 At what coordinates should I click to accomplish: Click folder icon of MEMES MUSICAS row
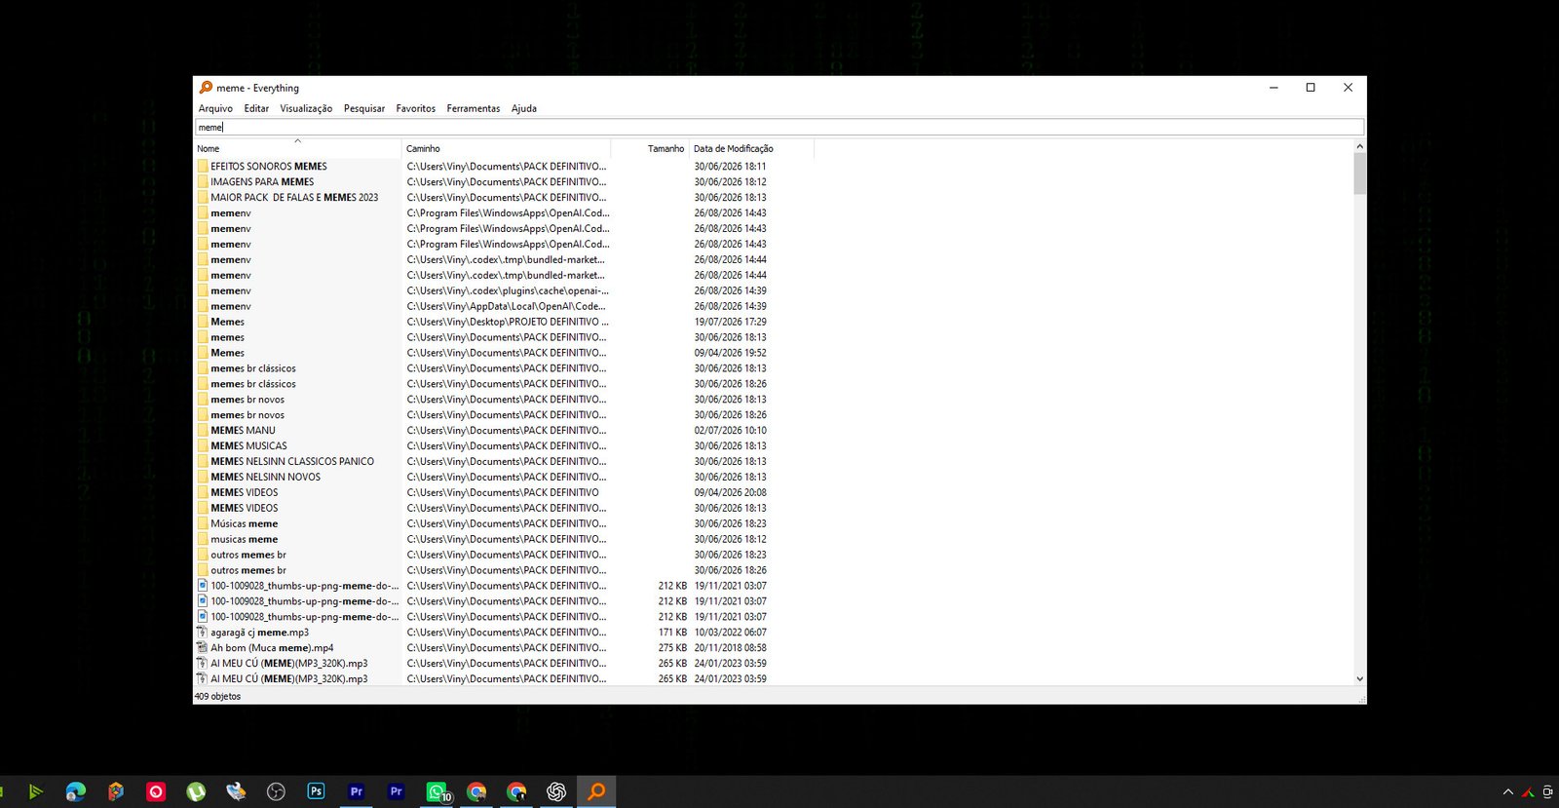[203, 446]
